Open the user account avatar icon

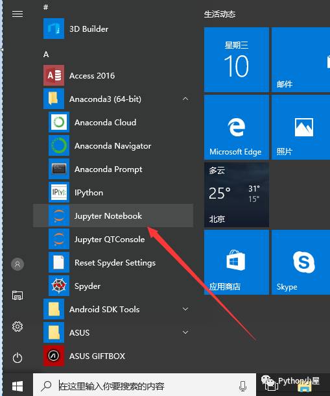pos(18,264)
